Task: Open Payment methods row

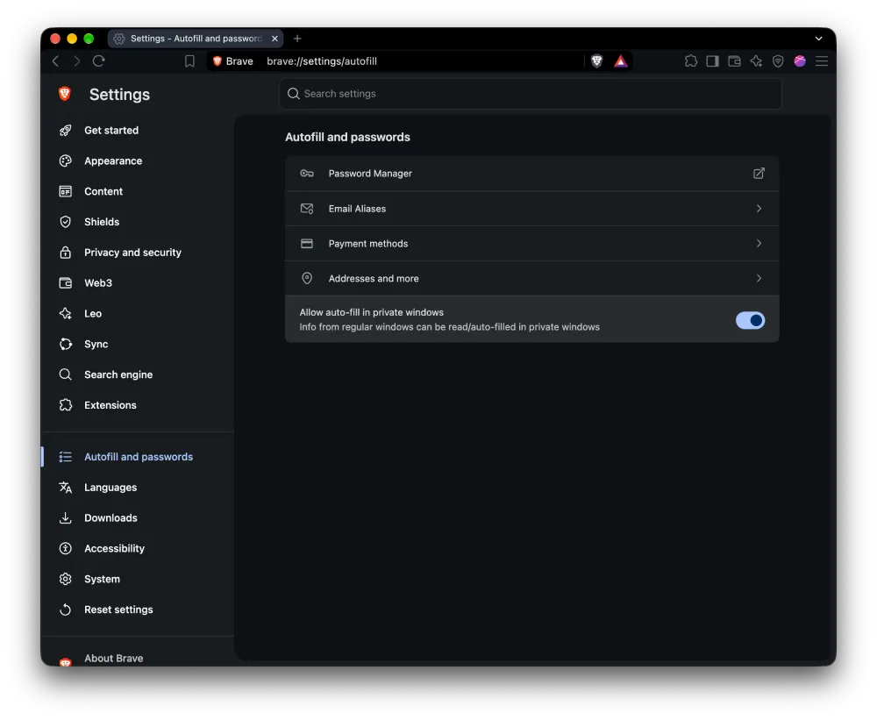Action: pyautogui.click(x=532, y=243)
